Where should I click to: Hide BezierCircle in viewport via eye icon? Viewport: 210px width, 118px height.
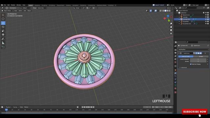pos(206,15)
